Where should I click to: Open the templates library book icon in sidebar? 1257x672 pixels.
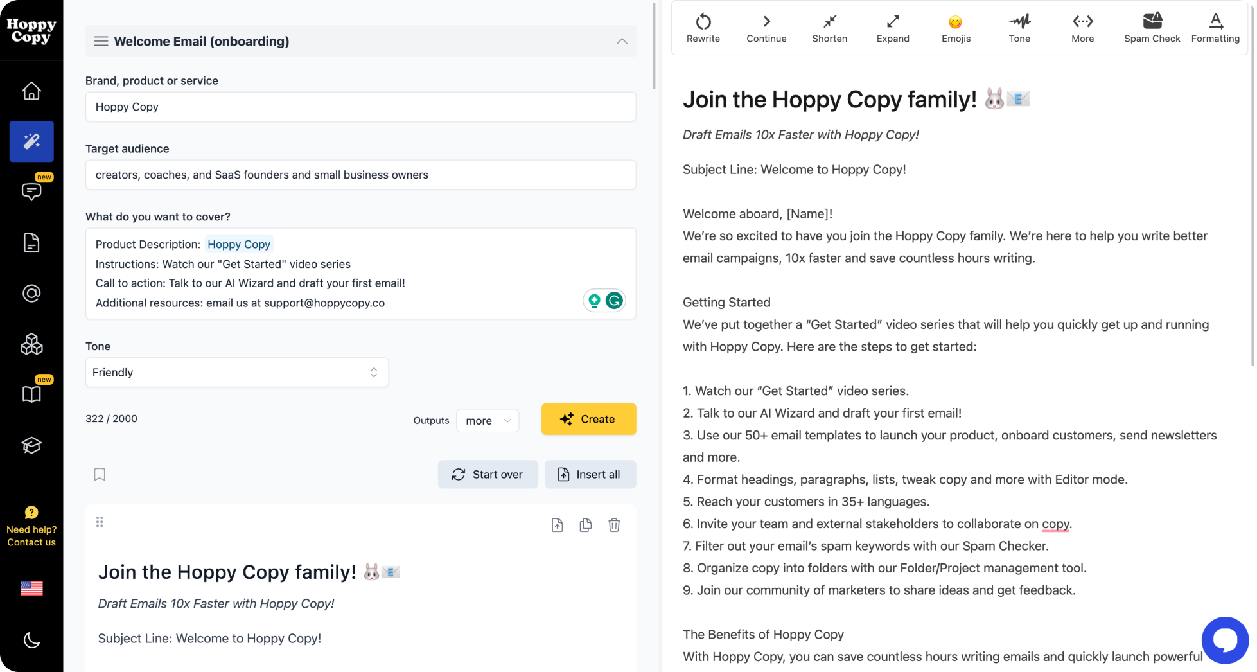coord(31,394)
